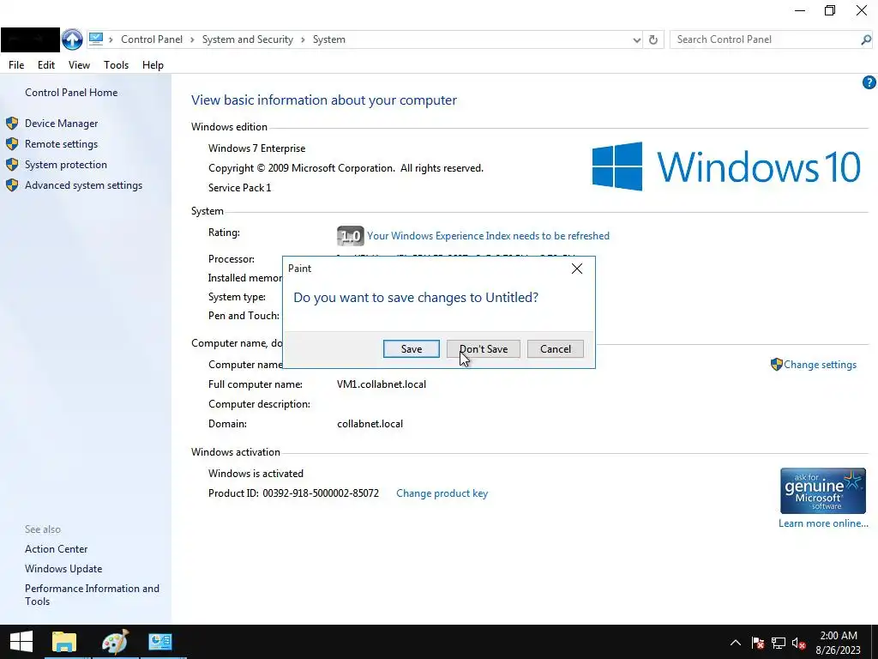Open Advanced system settings

83,185
